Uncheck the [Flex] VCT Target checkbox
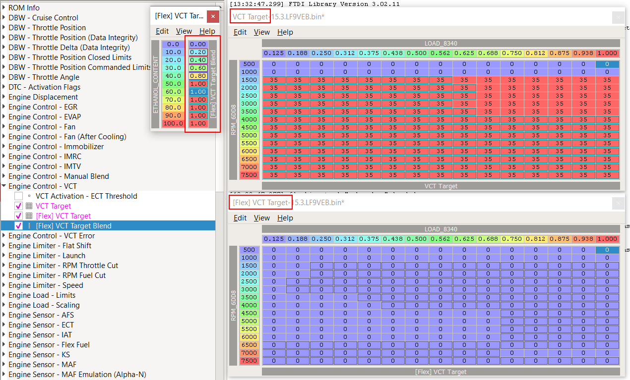This screenshot has height=380, width=630. pos(18,216)
